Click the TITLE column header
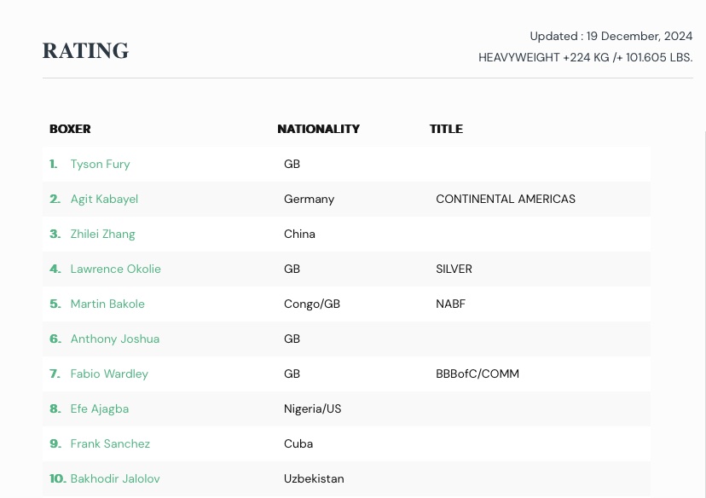This screenshot has width=706, height=498. click(x=446, y=130)
